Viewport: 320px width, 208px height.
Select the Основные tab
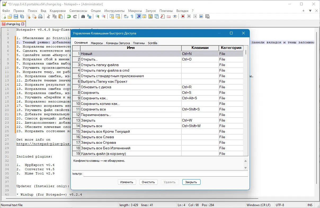pos(81,43)
